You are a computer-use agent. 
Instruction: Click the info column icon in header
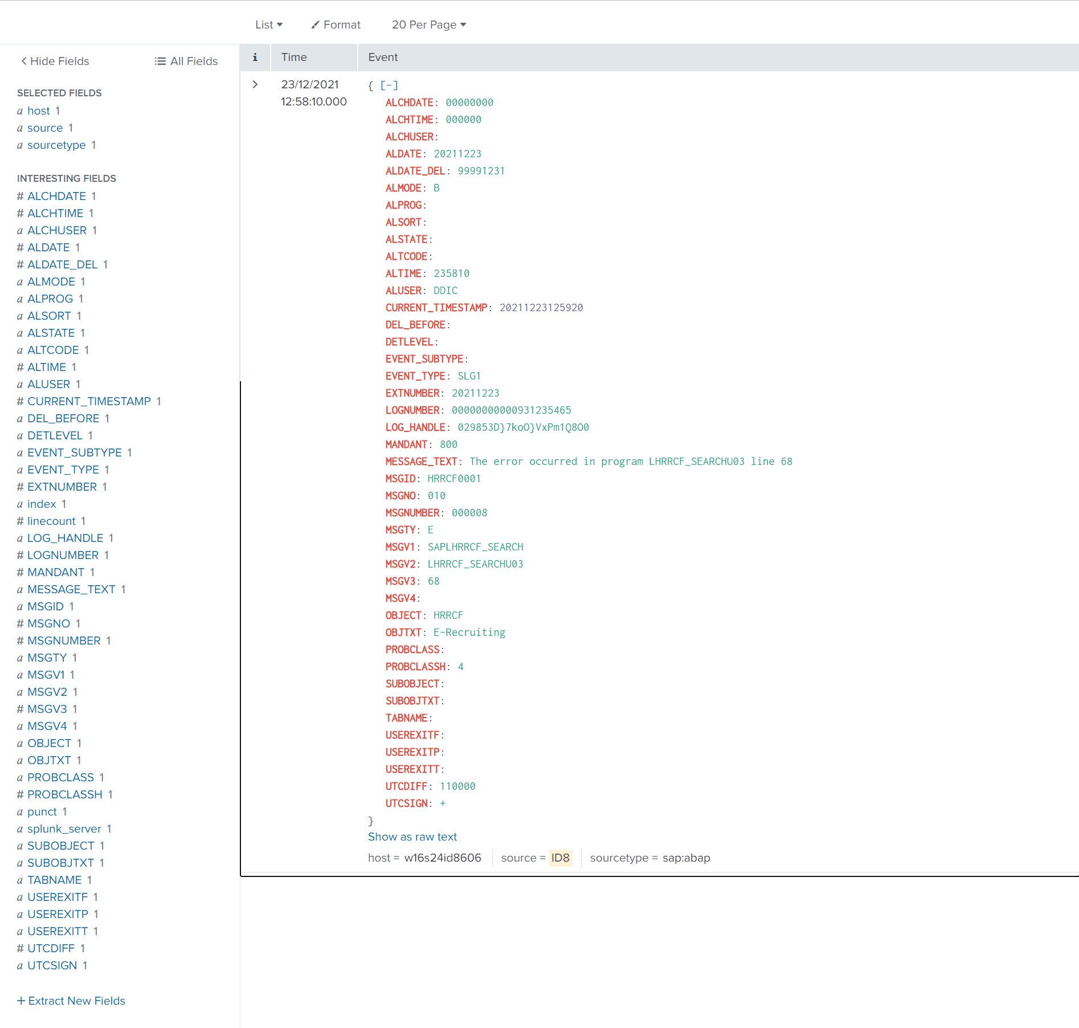(x=255, y=57)
